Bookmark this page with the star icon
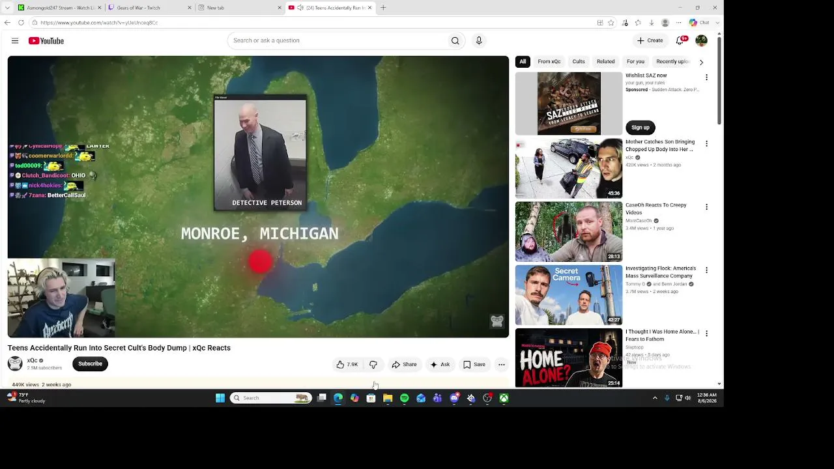 point(611,23)
